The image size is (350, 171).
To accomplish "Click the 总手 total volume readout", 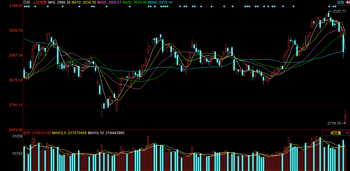I will point(37,133).
